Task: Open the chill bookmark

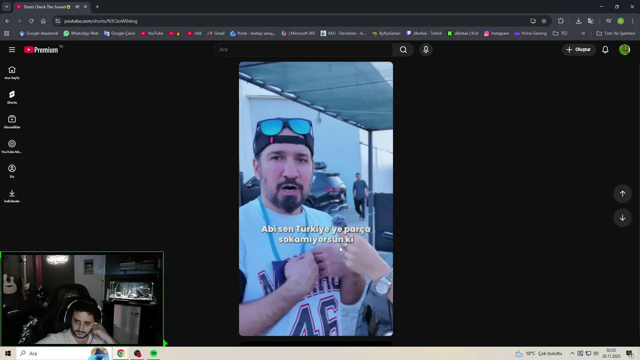Action: coord(194,33)
